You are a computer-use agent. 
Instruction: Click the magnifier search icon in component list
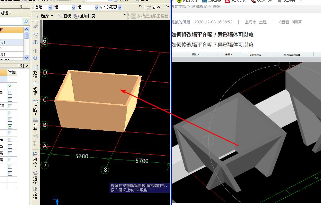coord(26,21)
